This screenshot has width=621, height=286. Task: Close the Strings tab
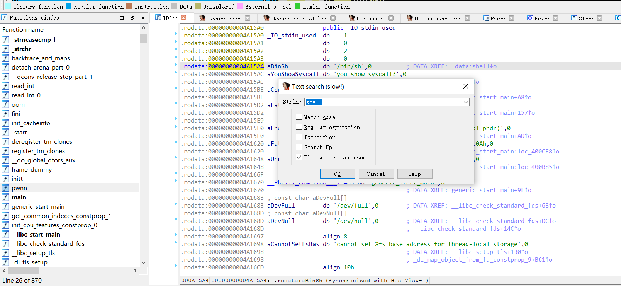[x=599, y=18]
